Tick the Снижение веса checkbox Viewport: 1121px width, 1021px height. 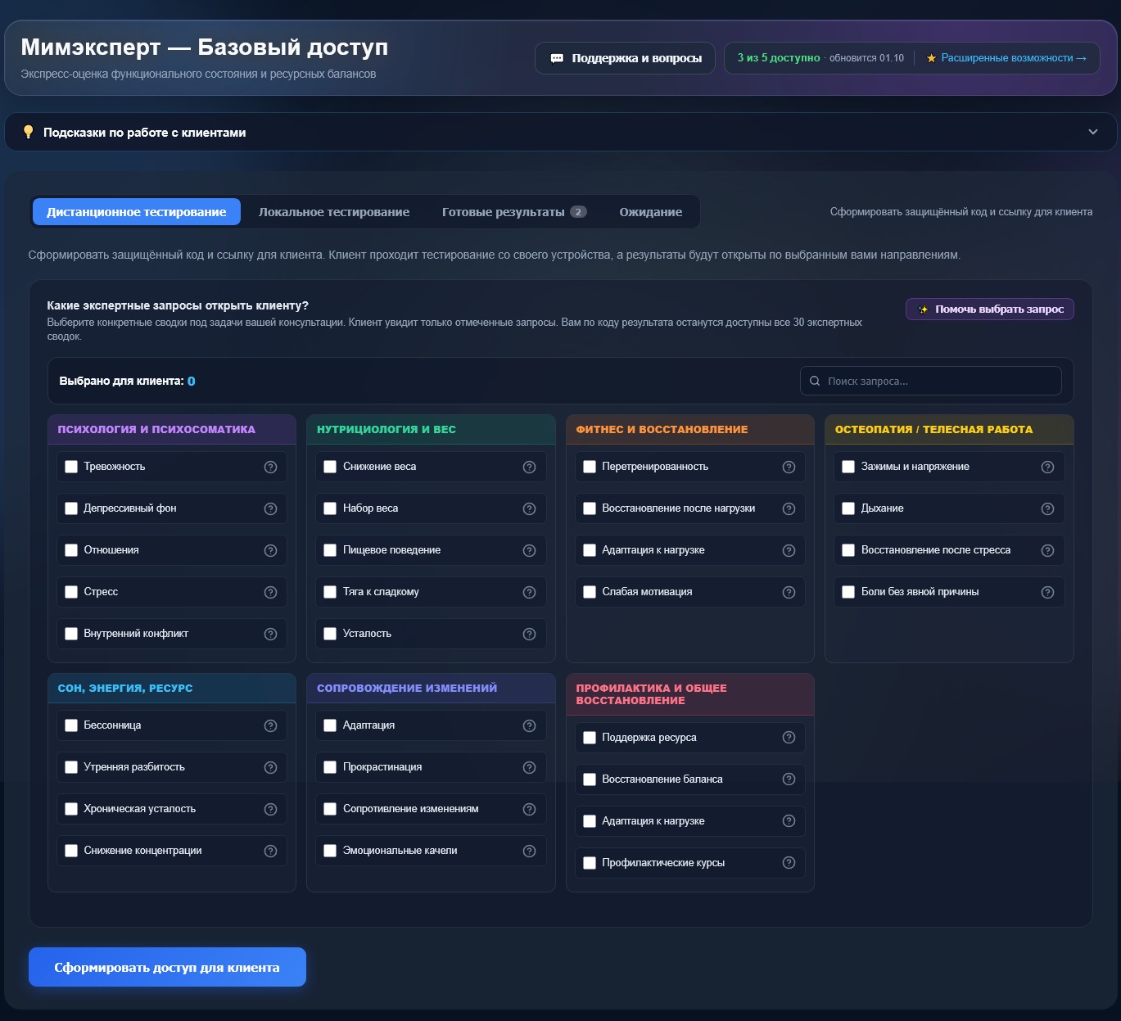(x=330, y=467)
